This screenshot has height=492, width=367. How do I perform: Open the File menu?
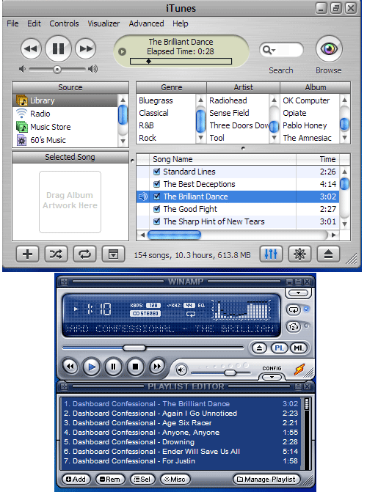(x=12, y=23)
